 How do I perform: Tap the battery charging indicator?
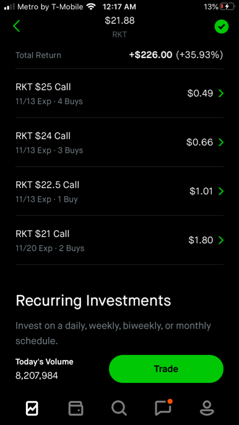click(x=227, y=7)
